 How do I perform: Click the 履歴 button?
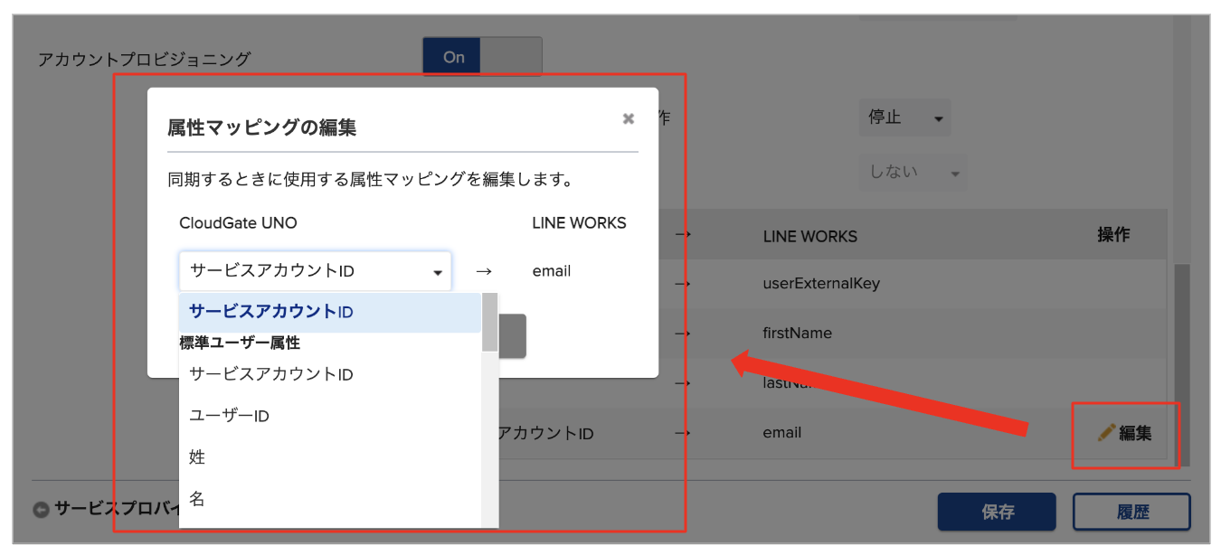[x=1131, y=512]
